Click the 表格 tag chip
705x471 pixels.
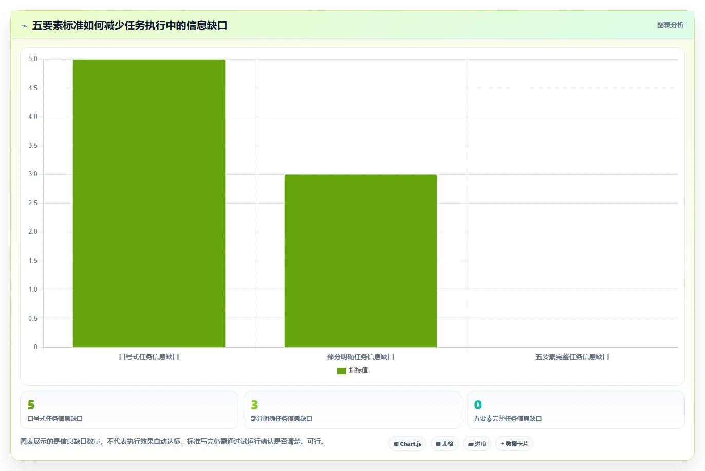pos(444,444)
